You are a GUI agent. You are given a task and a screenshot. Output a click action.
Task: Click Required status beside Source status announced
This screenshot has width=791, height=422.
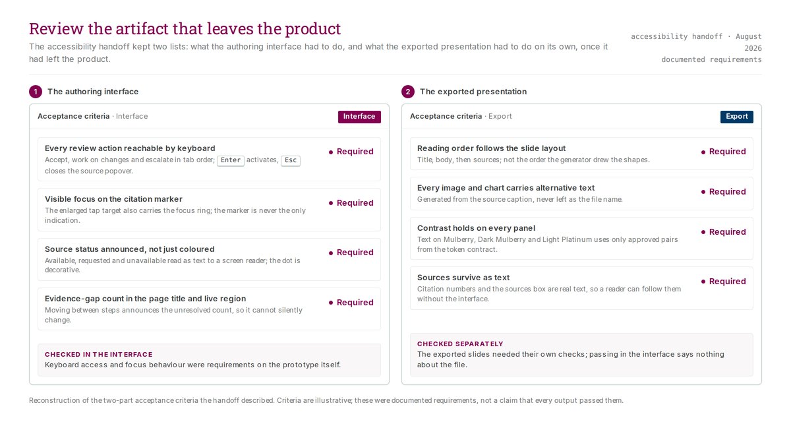click(x=351, y=253)
